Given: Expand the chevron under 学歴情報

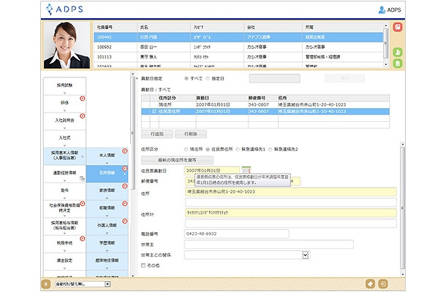Looking at the screenshot, I should coord(107,250).
